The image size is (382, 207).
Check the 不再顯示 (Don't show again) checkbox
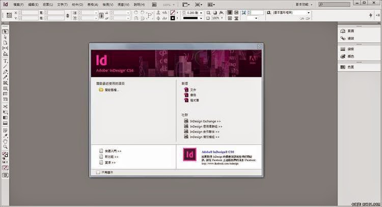tap(98, 172)
